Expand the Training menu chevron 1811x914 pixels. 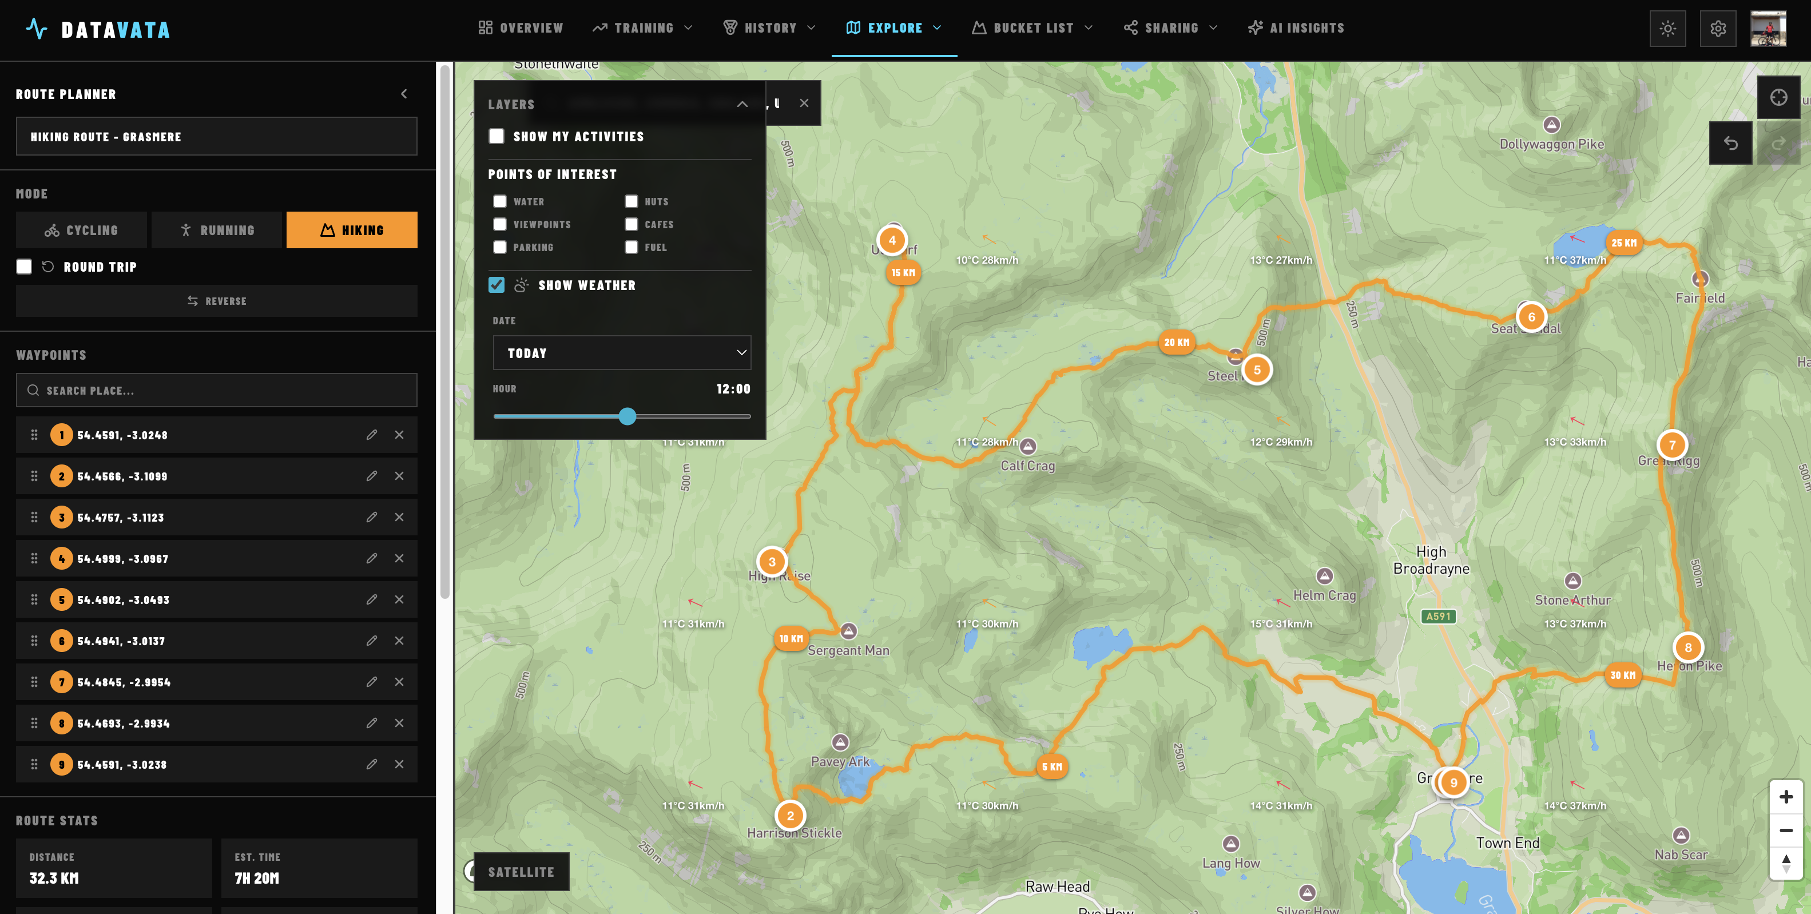click(688, 28)
